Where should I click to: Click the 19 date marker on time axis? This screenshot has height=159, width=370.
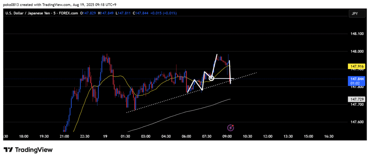click(105, 137)
